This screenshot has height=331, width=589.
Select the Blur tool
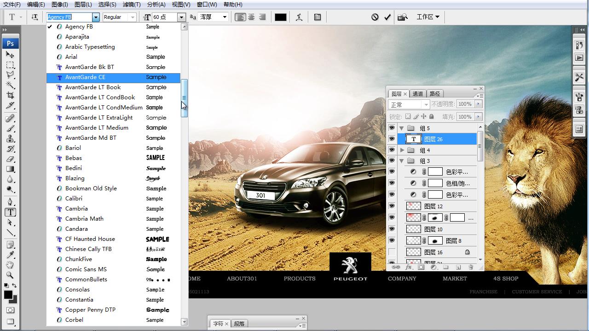click(10, 179)
